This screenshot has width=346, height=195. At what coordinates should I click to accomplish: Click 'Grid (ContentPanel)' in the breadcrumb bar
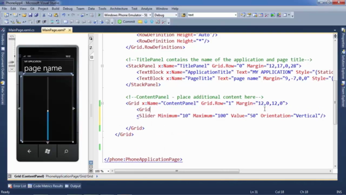tap(29, 176)
